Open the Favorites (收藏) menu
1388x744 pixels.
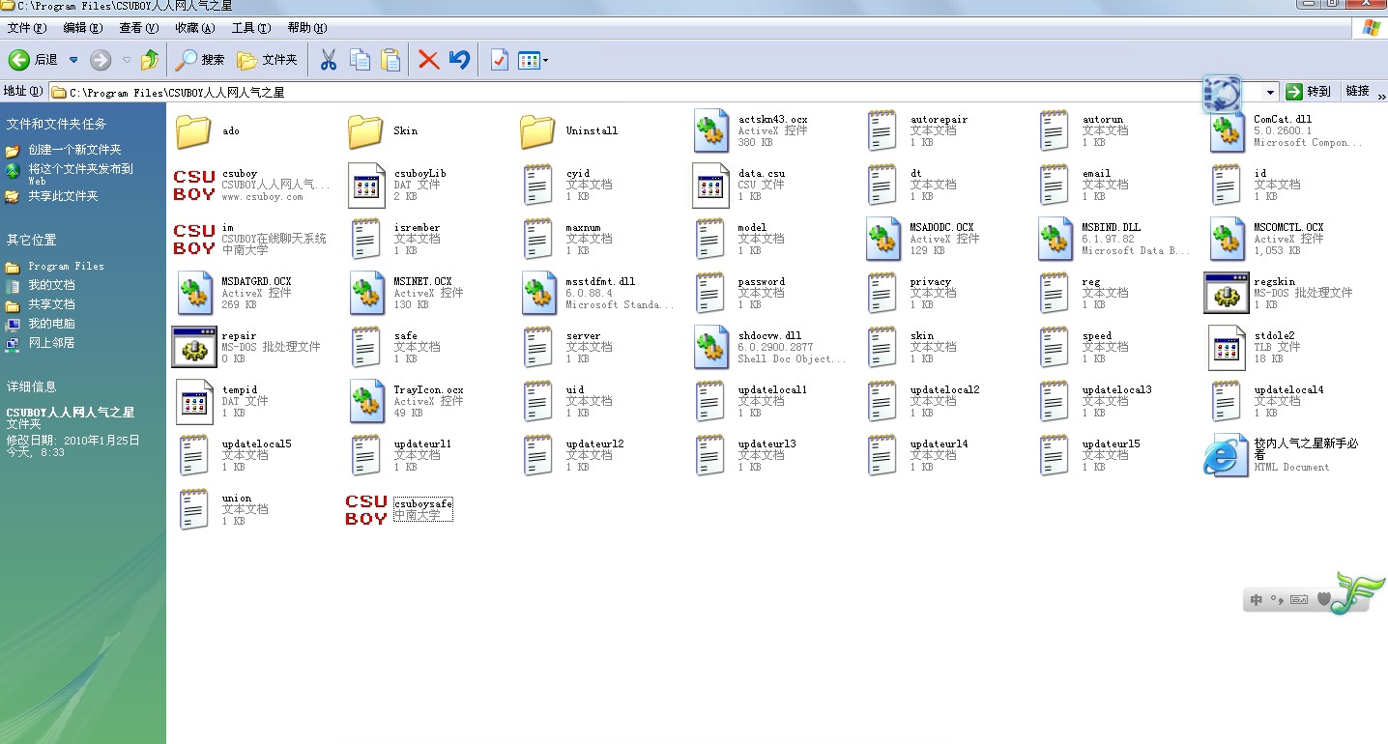[x=194, y=28]
